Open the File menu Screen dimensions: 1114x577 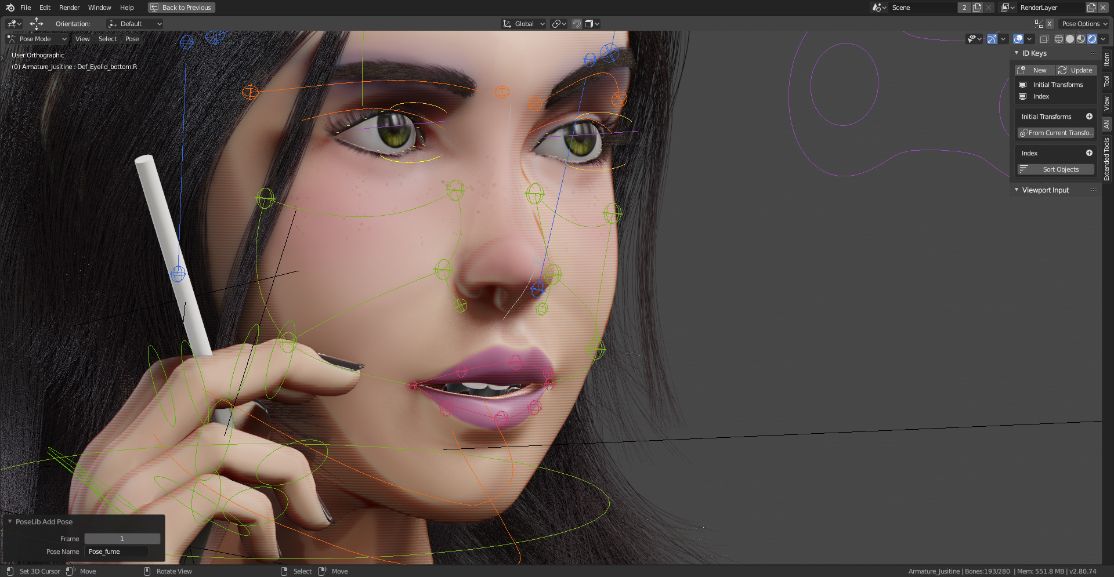(x=26, y=8)
